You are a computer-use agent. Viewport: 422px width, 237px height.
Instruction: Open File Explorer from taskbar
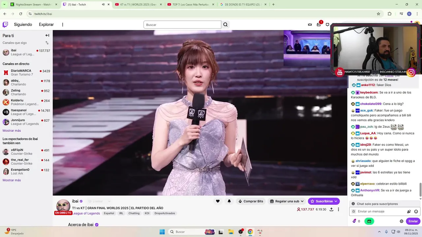click(231, 232)
